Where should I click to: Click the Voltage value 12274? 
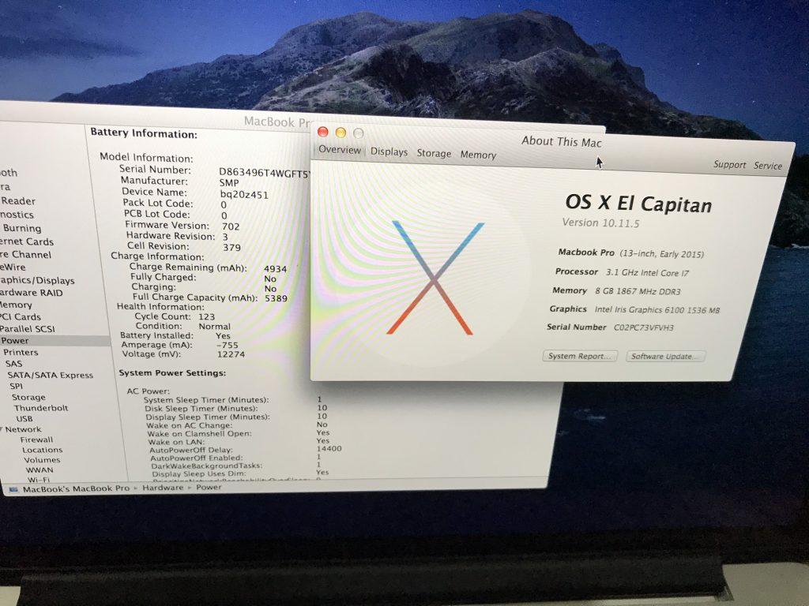click(x=231, y=354)
